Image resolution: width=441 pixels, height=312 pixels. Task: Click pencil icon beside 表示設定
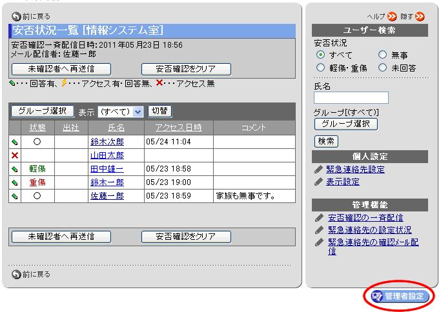[318, 182]
